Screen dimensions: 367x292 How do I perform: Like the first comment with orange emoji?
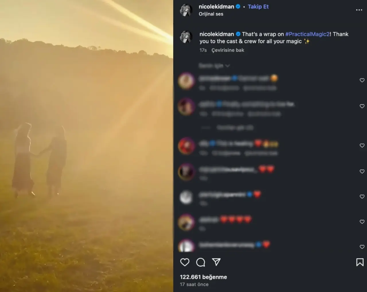click(362, 80)
